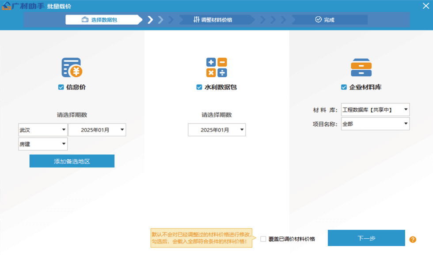
Task: Expand the 房建 category dropdown
Action: (42, 144)
